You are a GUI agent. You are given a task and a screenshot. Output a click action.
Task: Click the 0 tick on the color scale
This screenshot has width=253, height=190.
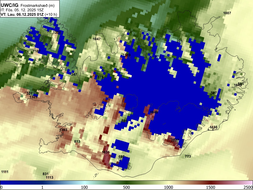pos(1,187)
